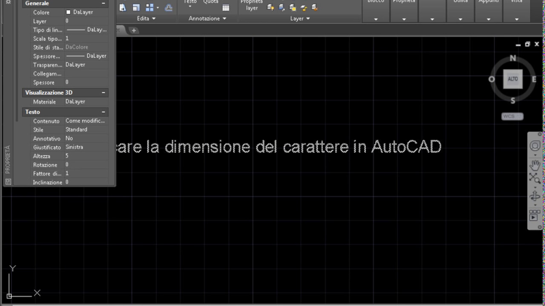Rotate view to O on the ViewCube compass
545x306 pixels.
point(491,79)
